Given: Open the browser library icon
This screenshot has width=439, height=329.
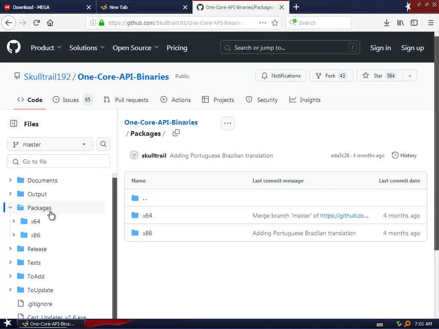Looking at the screenshot, I should click(x=400, y=23).
